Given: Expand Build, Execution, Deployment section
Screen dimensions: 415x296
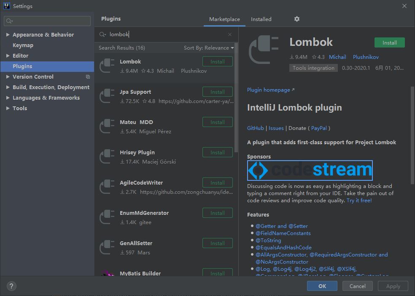Looking at the screenshot, I should coord(8,87).
